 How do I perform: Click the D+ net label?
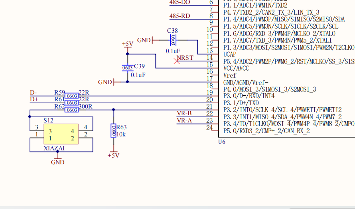tap(34, 99)
